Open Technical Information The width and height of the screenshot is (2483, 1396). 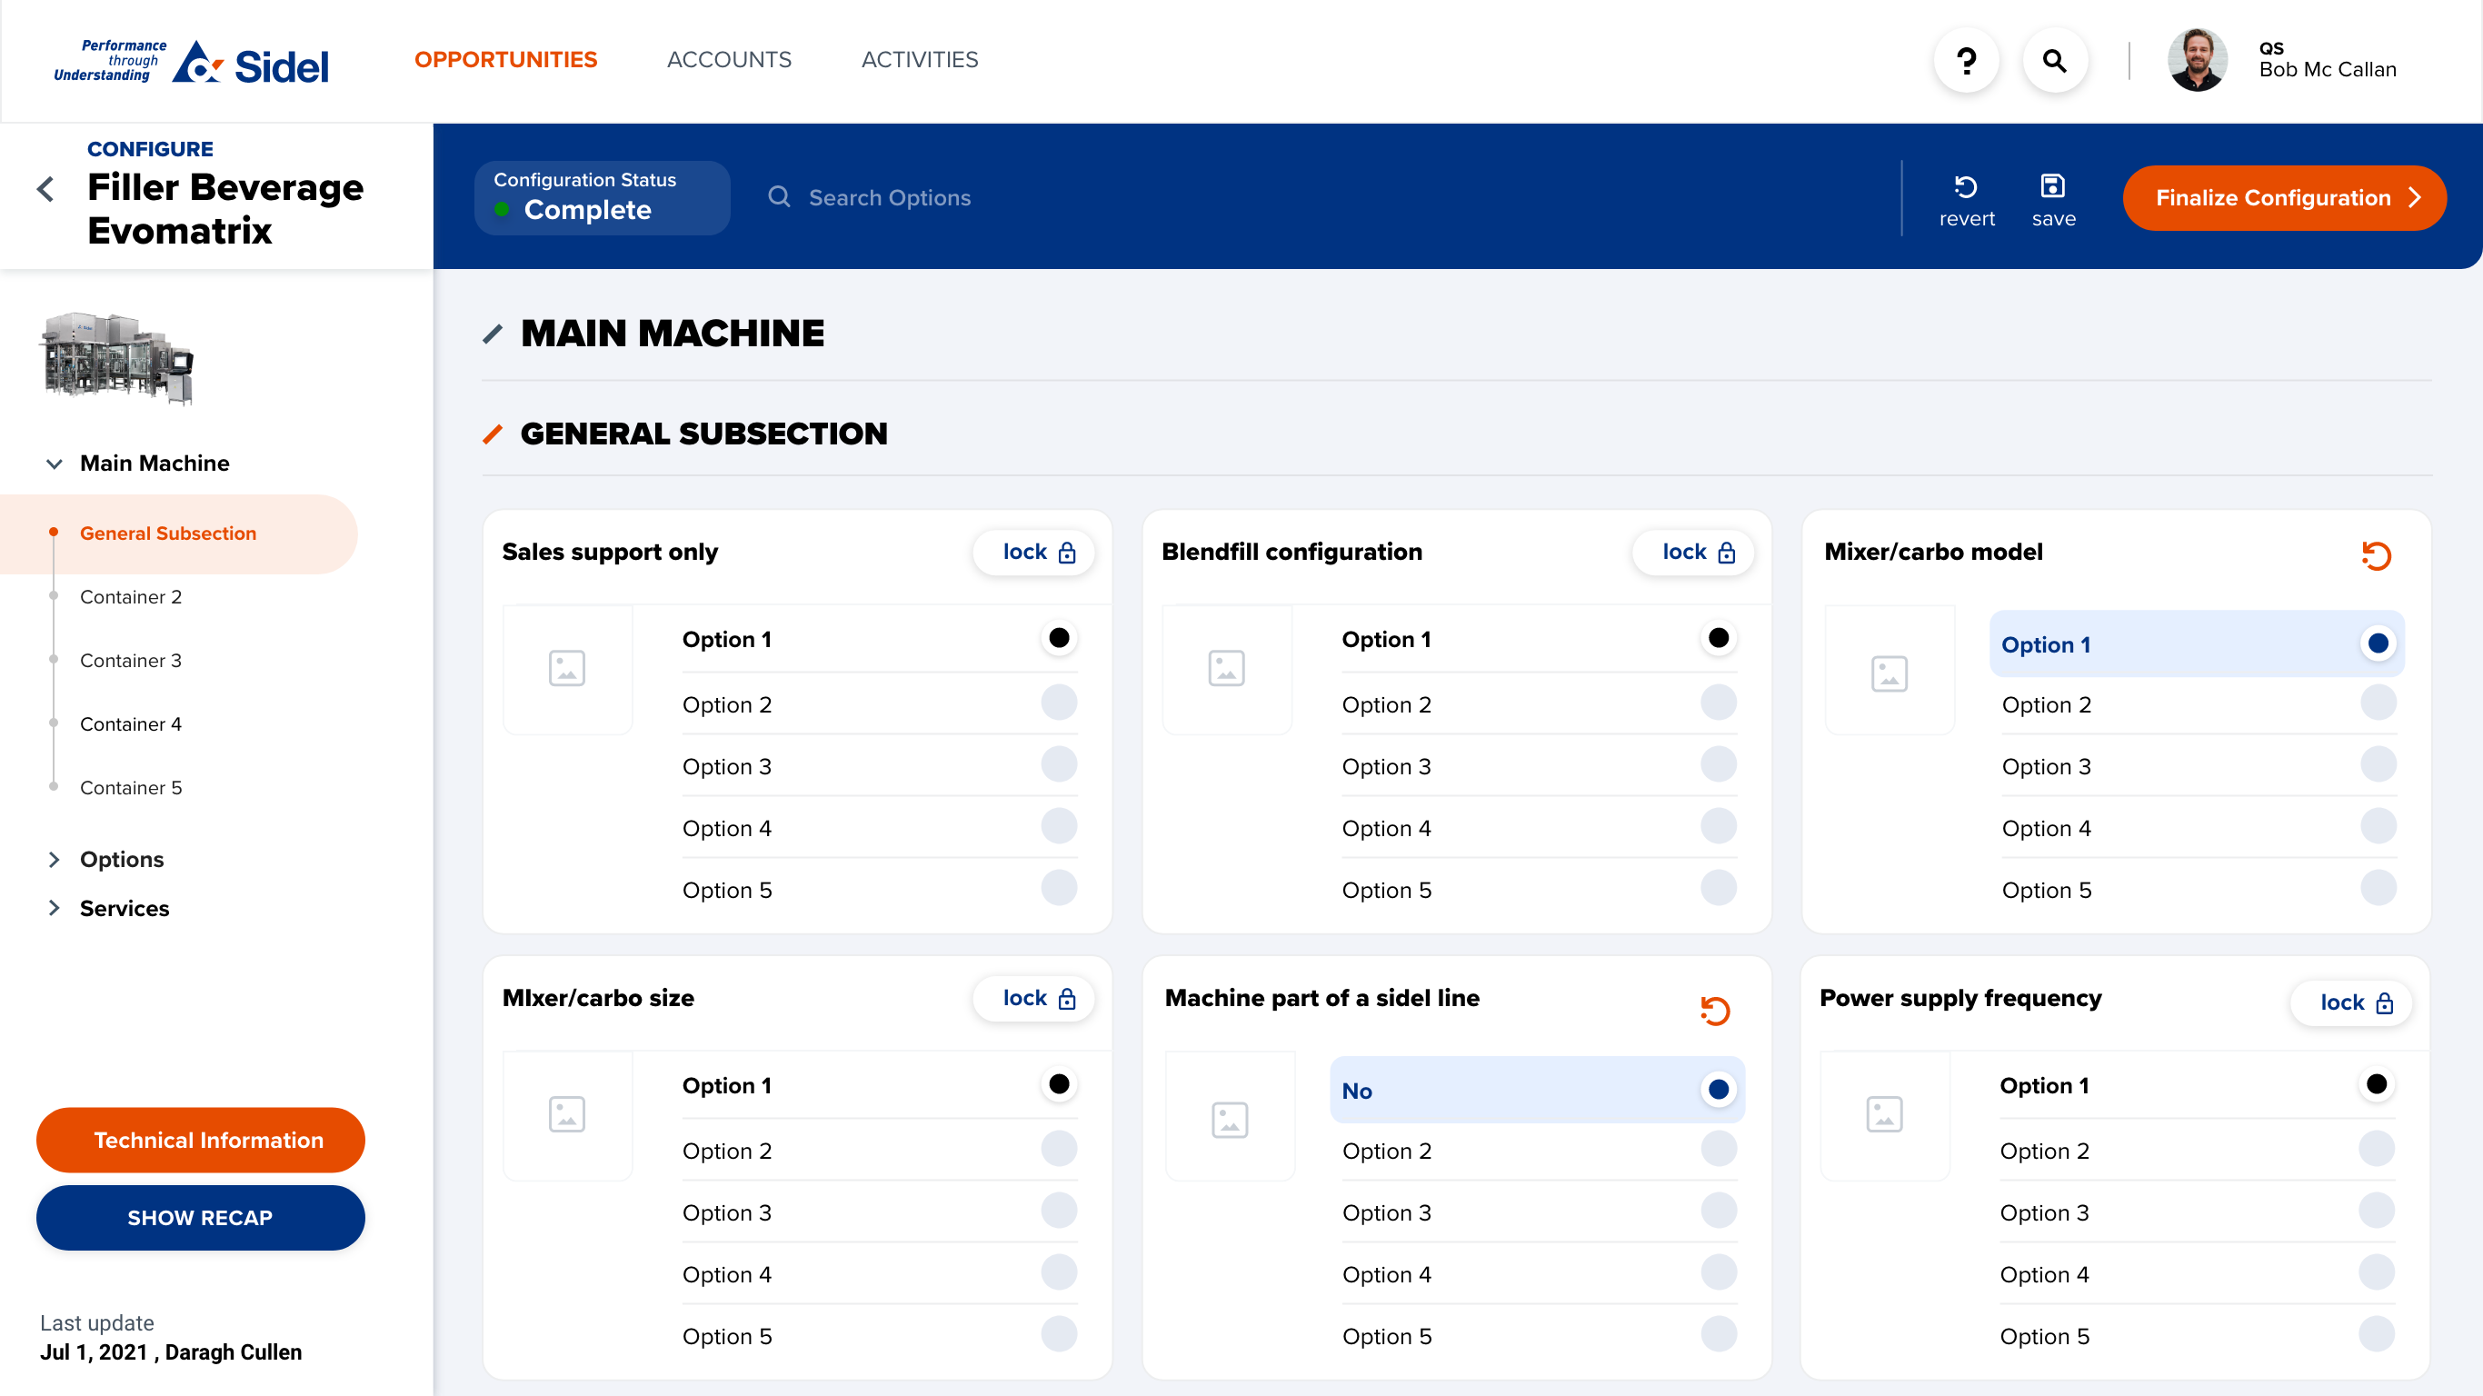tap(201, 1140)
